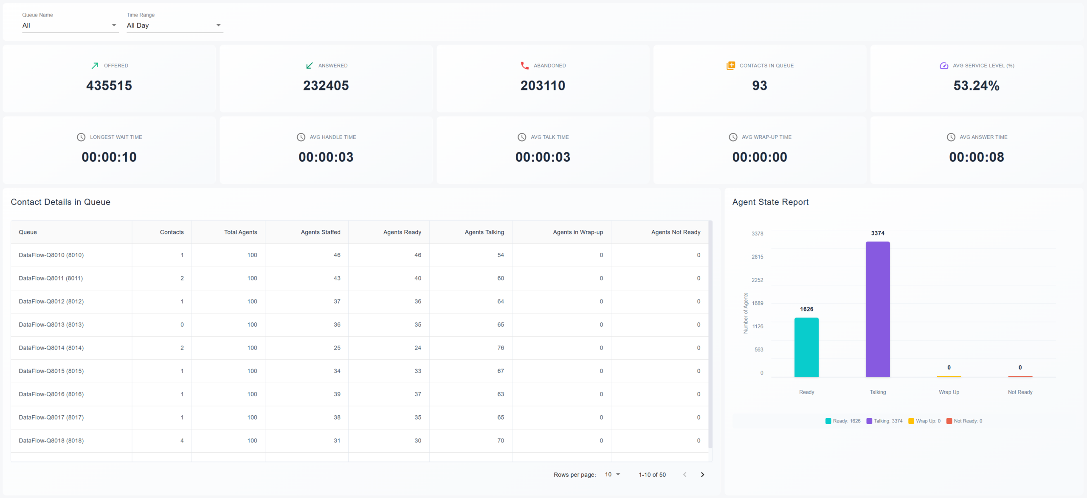The image size is (1087, 498).
Task: Click the Avg Answer Time clock icon
Action: click(x=951, y=137)
